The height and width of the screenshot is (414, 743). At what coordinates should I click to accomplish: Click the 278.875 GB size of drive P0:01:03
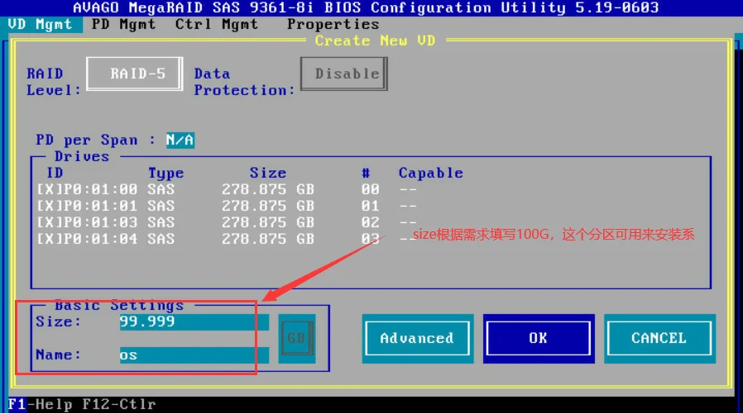point(268,222)
